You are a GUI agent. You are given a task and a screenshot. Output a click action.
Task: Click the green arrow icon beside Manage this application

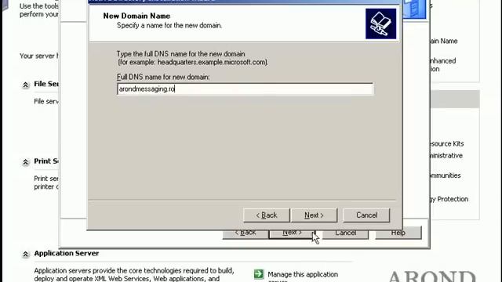[x=259, y=274]
